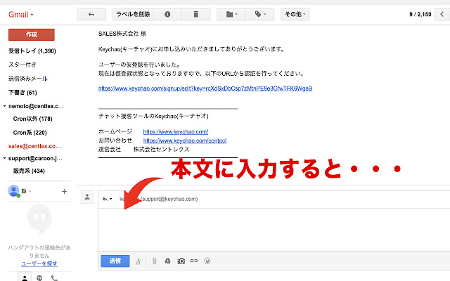Click the support@keychao.com recipient field
The height and width of the screenshot is (281, 450).
(159, 199)
